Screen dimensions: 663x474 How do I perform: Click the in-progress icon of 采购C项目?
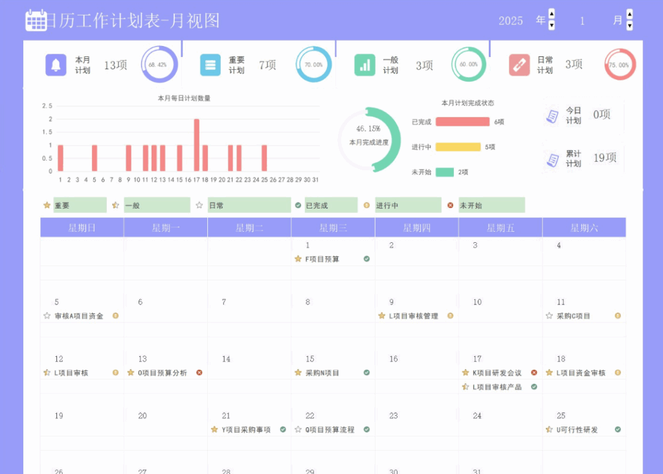pos(618,315)
